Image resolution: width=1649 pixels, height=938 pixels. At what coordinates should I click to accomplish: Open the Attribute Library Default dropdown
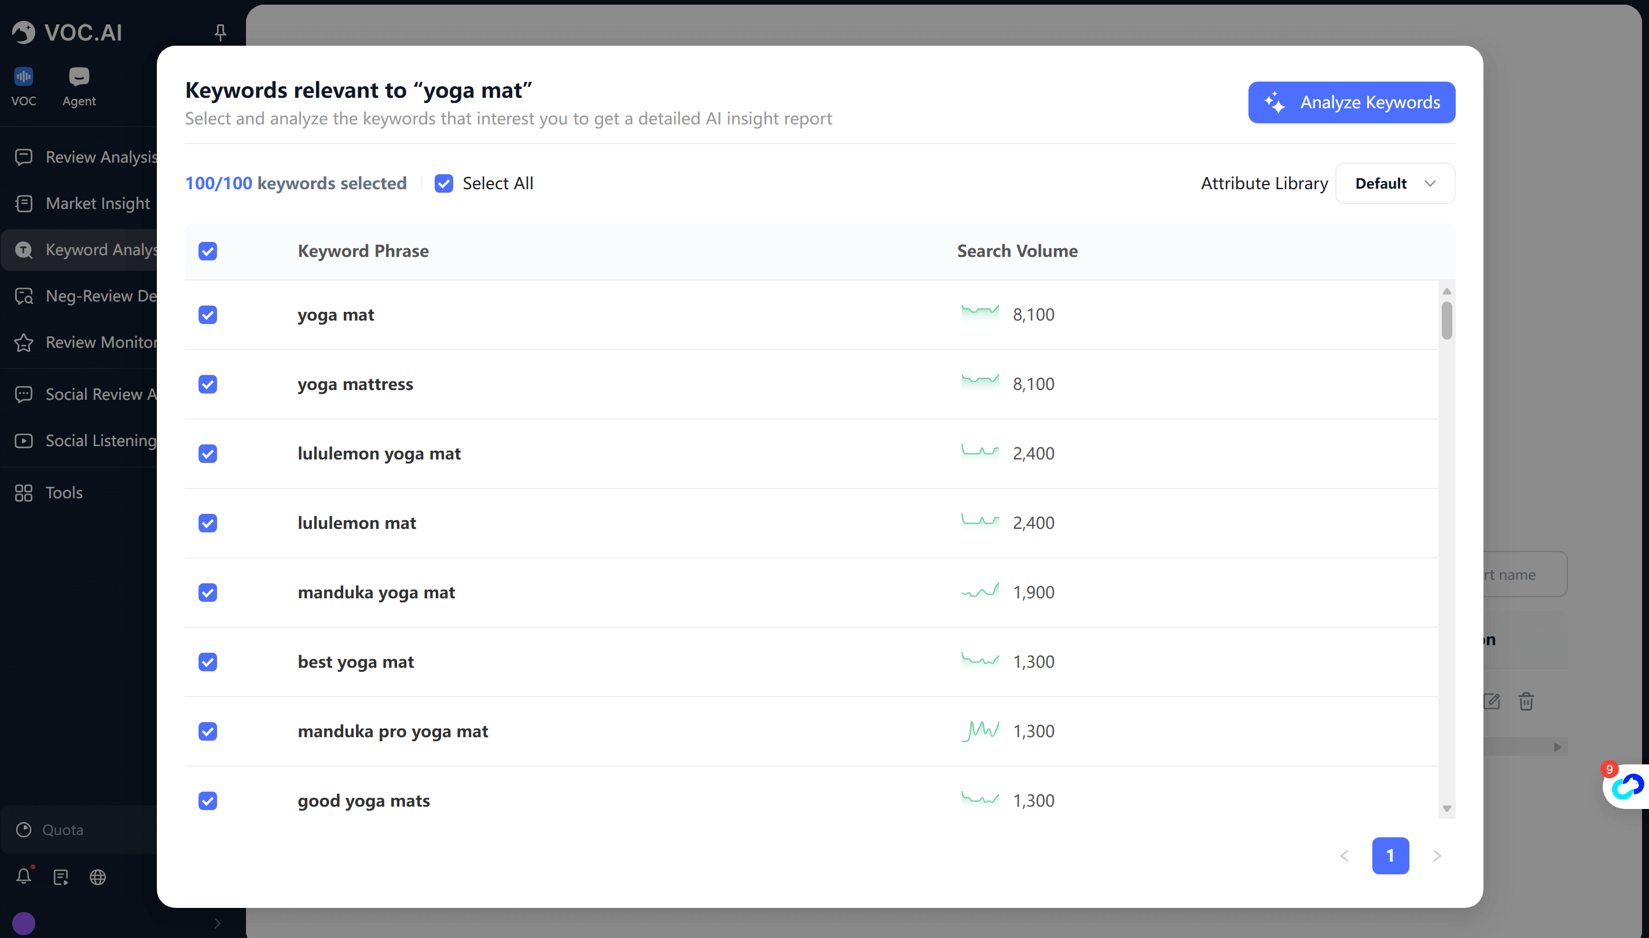pos(1394,183)
